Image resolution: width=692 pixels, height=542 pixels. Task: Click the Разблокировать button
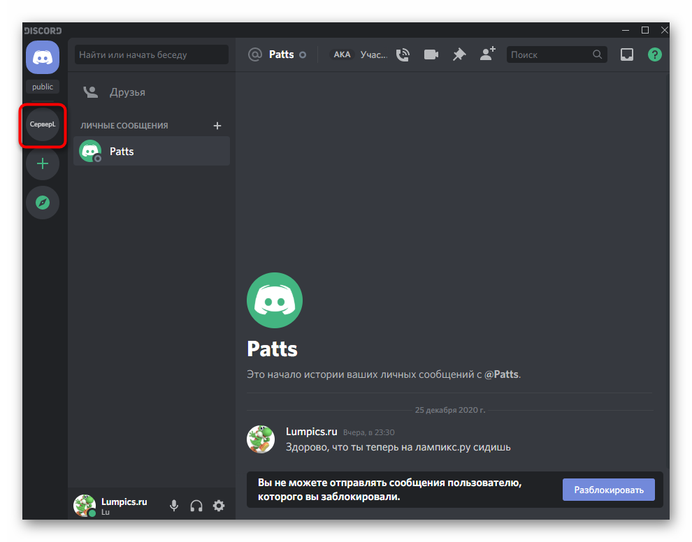(x=608, y=490)
